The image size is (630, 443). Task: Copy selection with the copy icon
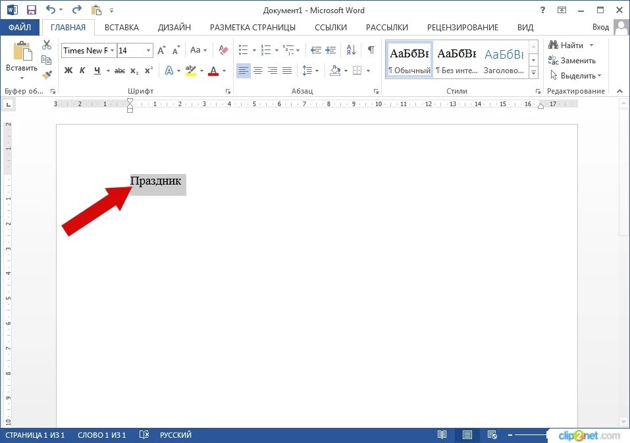(x=47, y=60)
